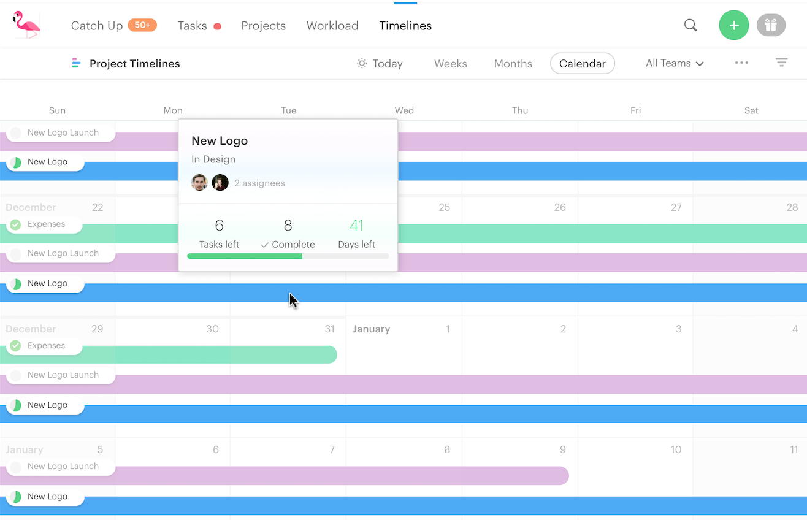Click the sun icon beside Today
This screenshot has height=520, width=807.
(362, 63)
